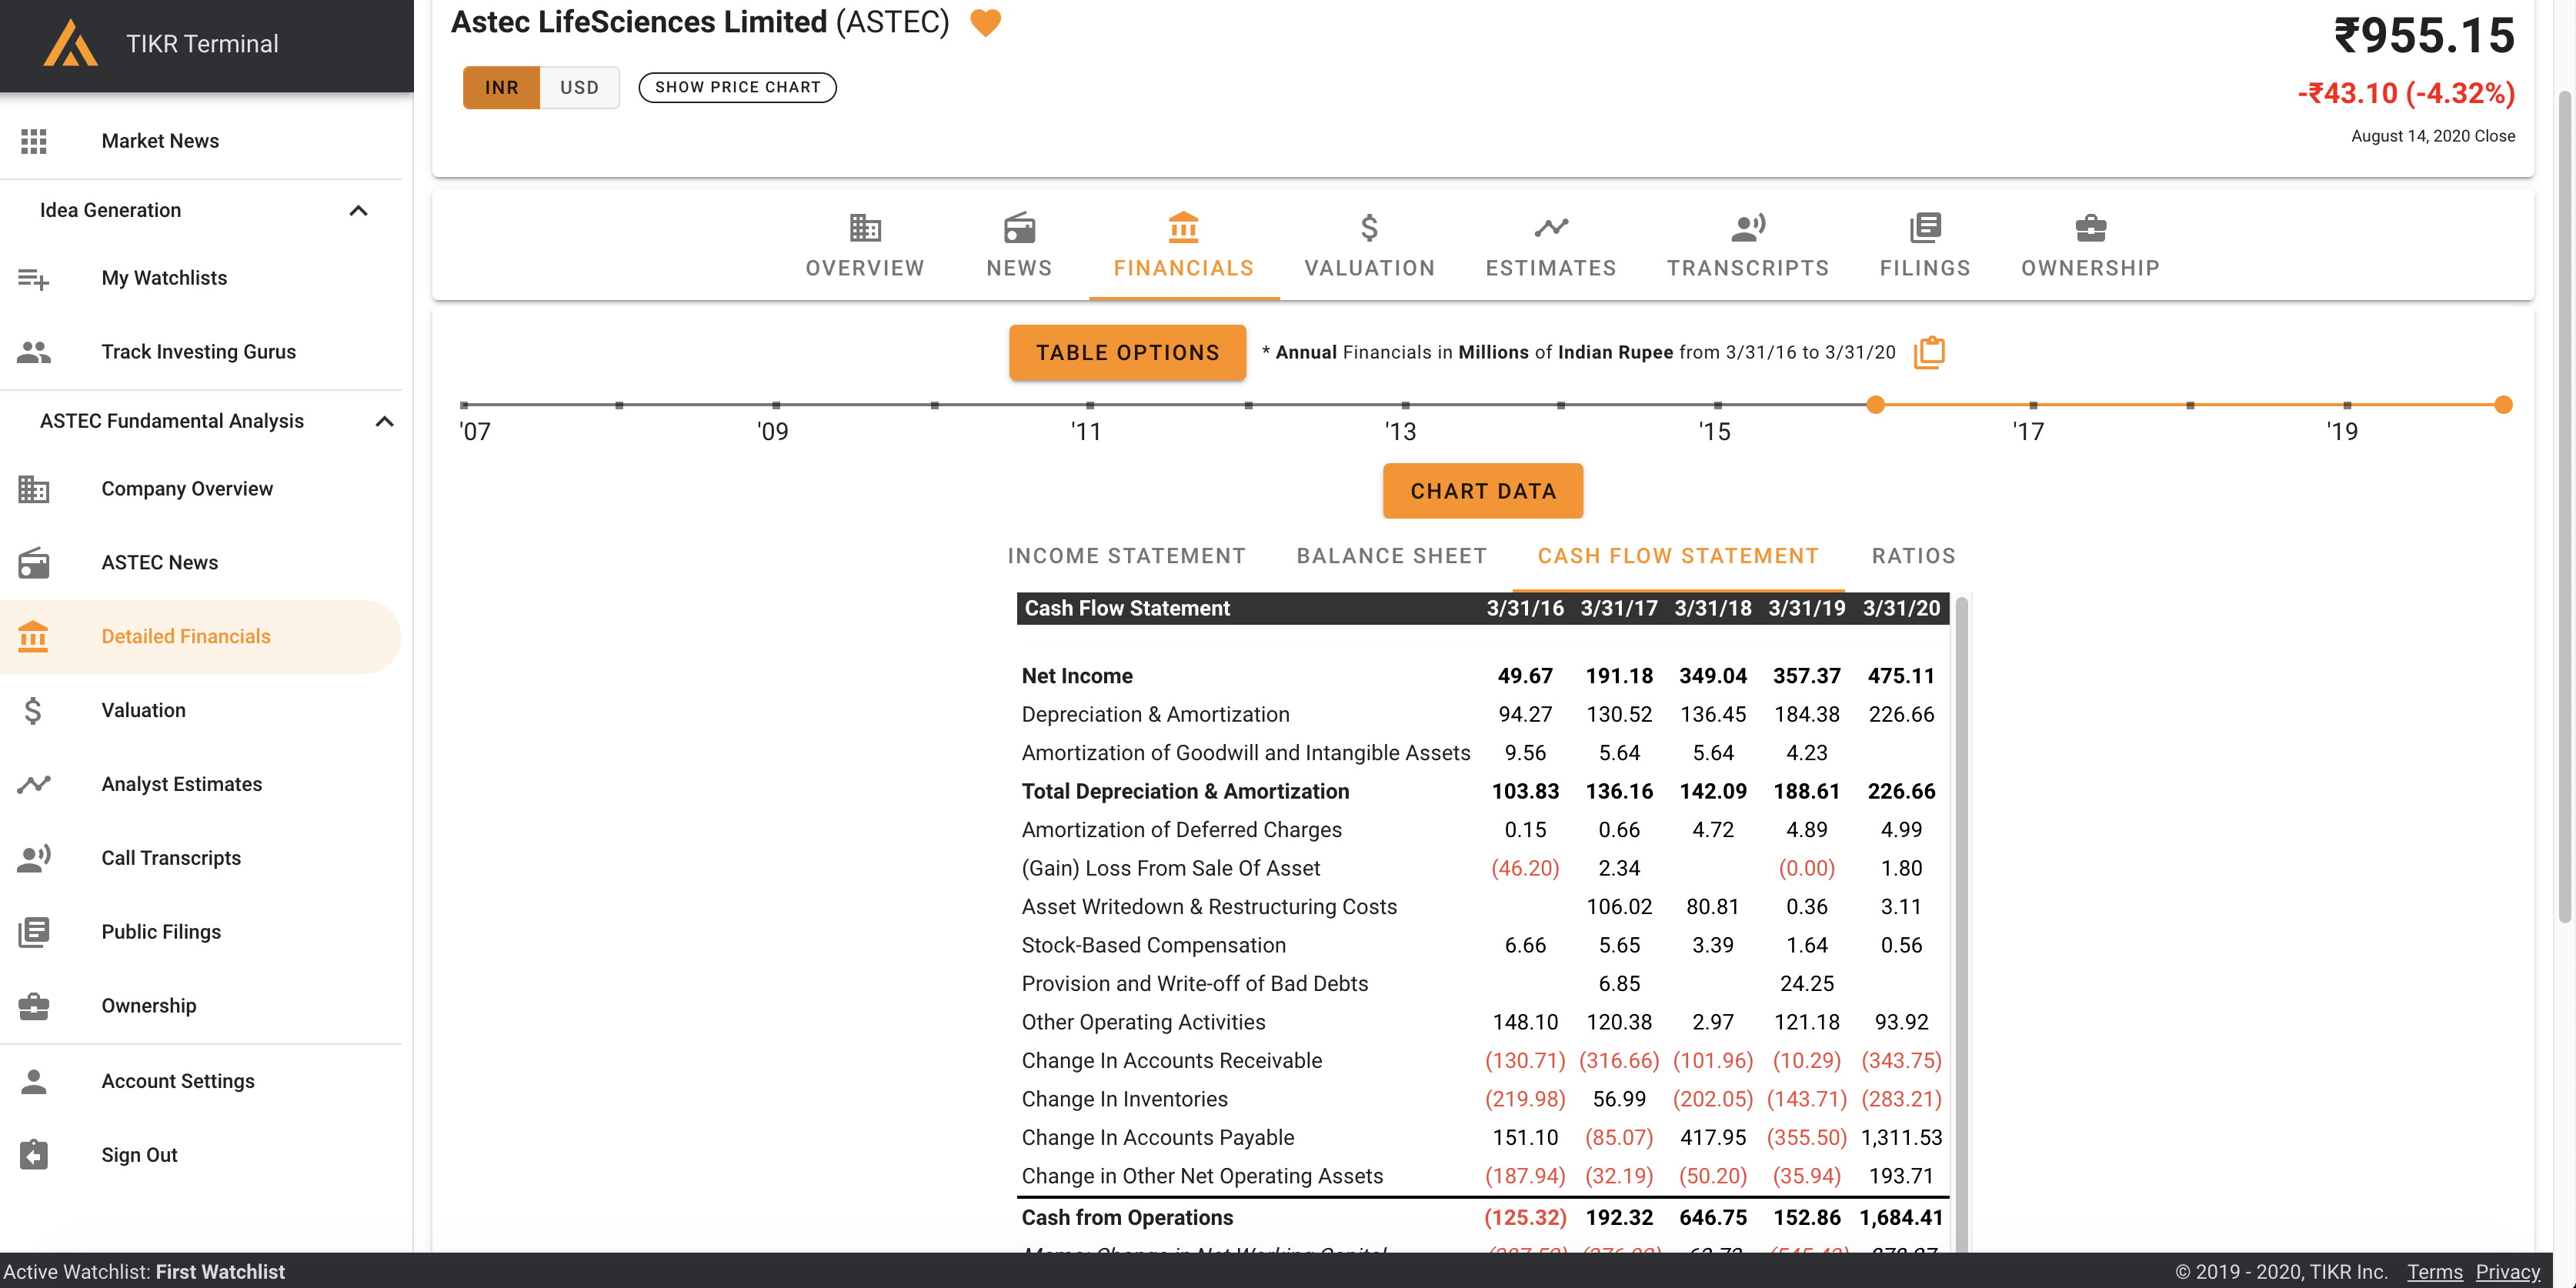2576x1288 pixels.
Task: Click the 1,684.41 Cash from Operations value
Action: (x=1901, y=1217)
